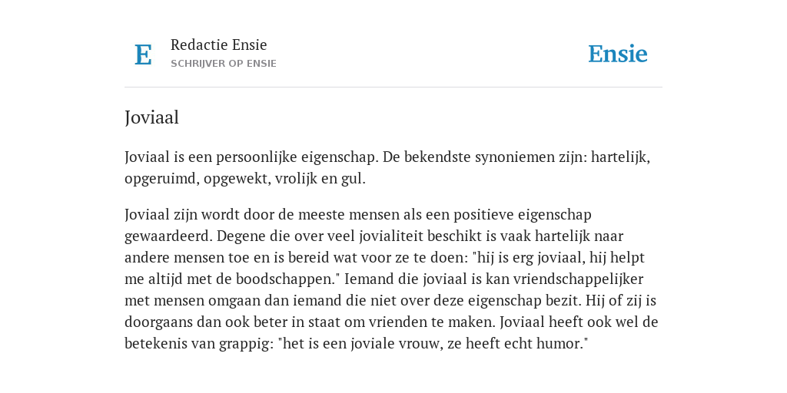Click the horizontal divider line below header
This screenshot has height=393, width=787.
393,88
